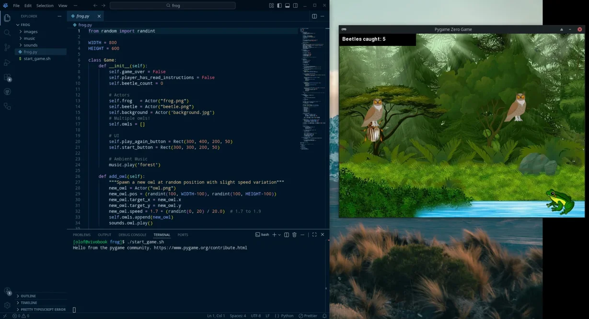Viewport: 589px width, 319px height.
Task: Click the notifications bell in the status bar
Action: pos(324,316)
